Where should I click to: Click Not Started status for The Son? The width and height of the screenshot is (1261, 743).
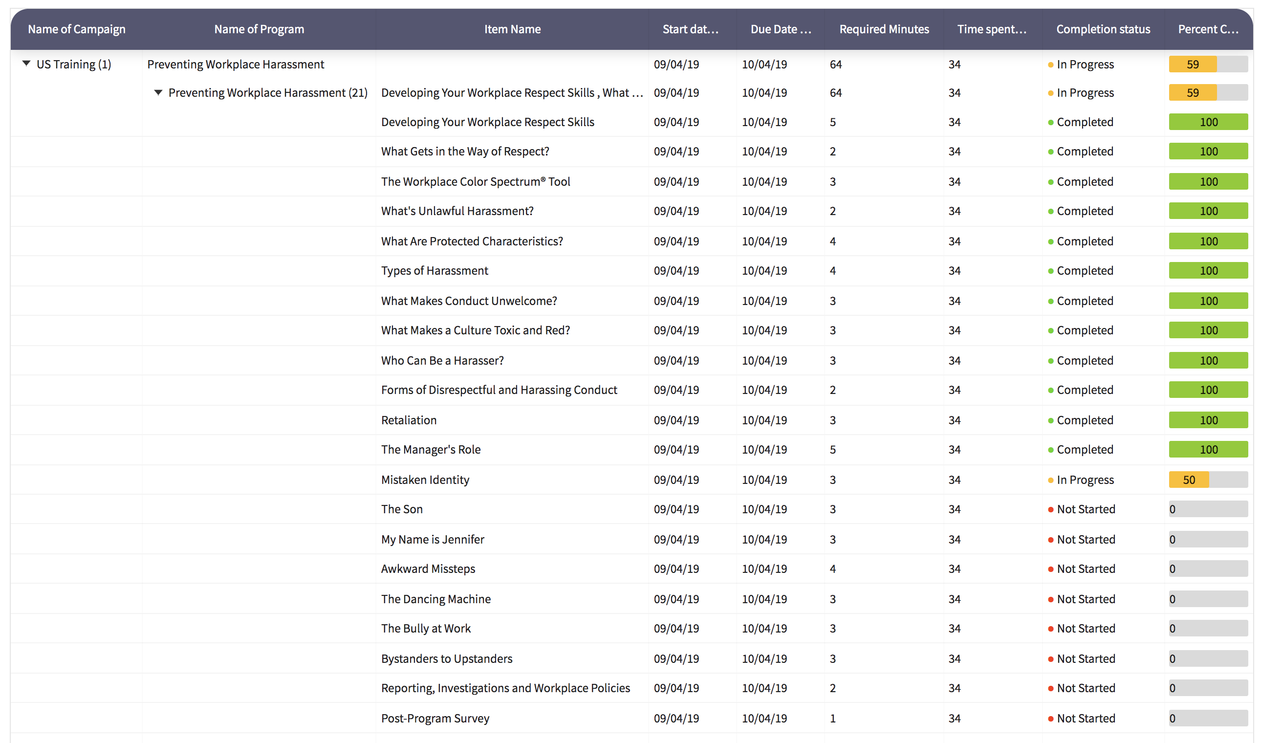[x=1081, y=509]
